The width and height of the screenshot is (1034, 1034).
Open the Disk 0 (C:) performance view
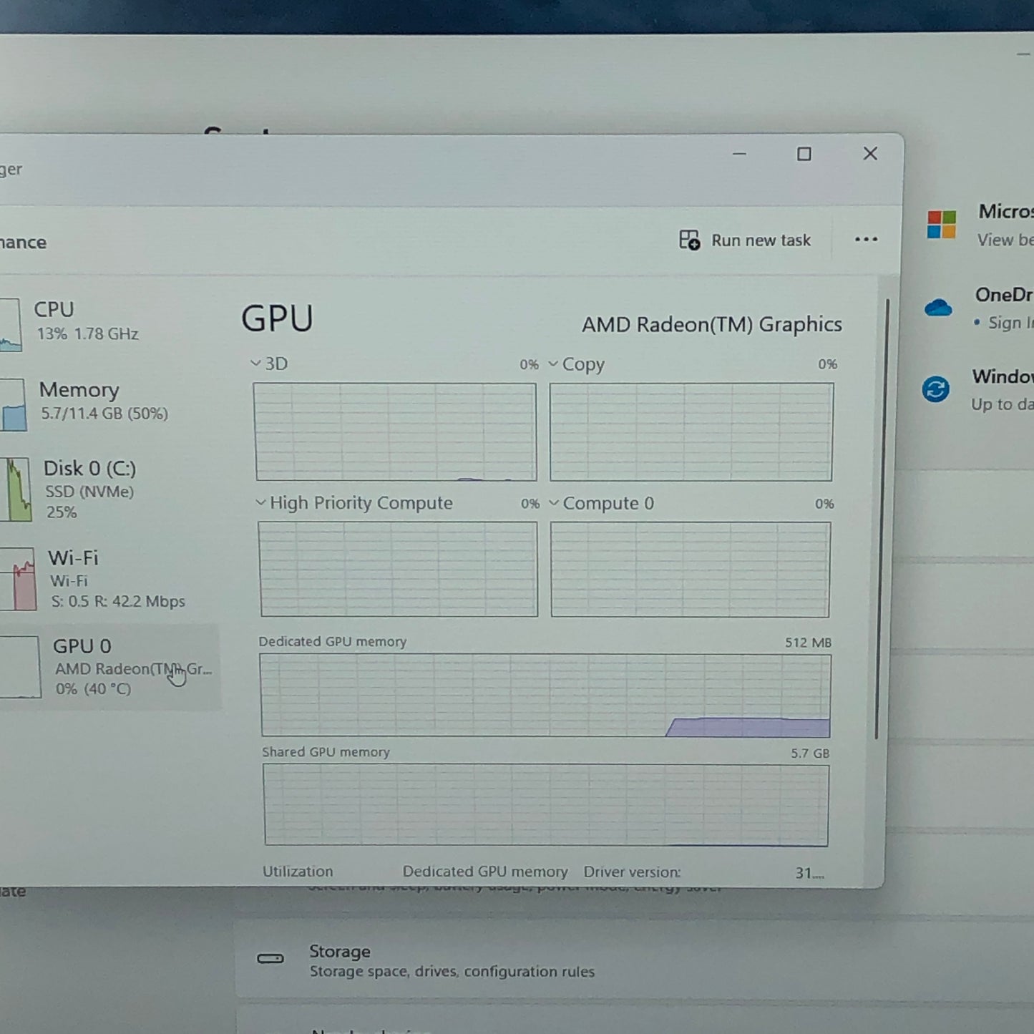point(107,490)
